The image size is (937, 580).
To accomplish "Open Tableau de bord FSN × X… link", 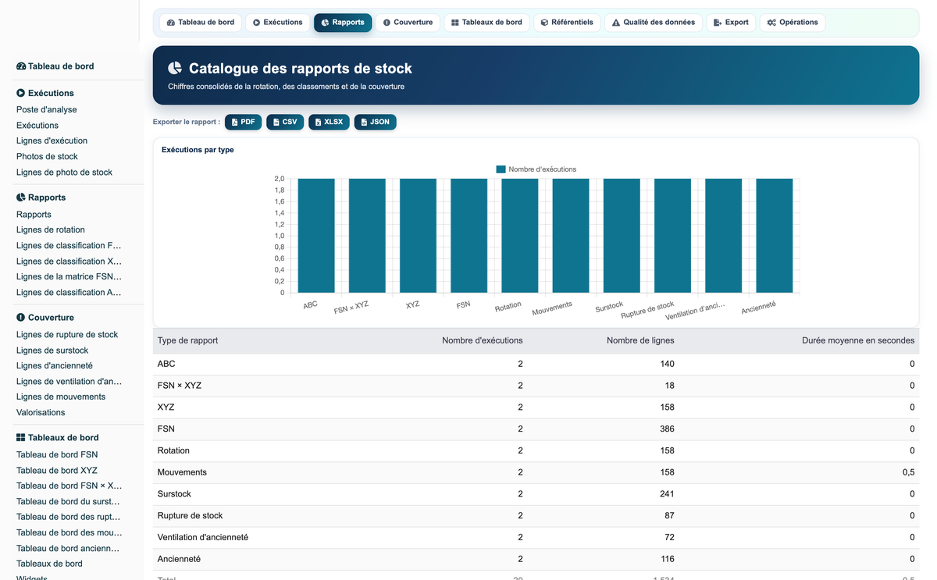I will click(69, 486).
